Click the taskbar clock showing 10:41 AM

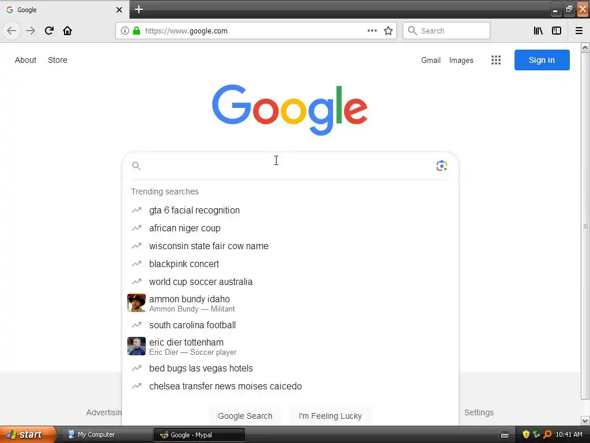click(569, 434)
